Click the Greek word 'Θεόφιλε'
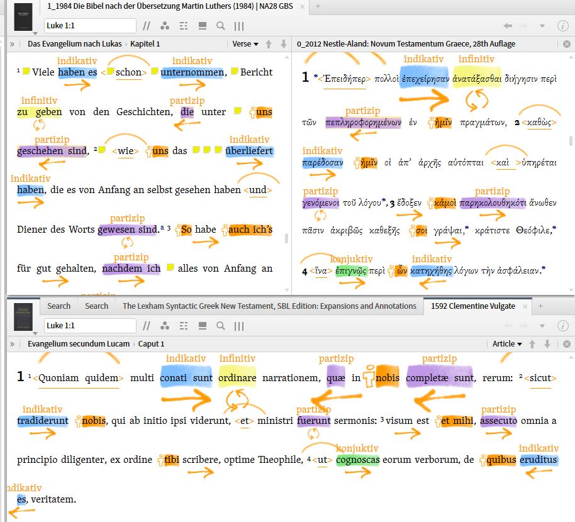575x522 pixels. click(534, 231)
